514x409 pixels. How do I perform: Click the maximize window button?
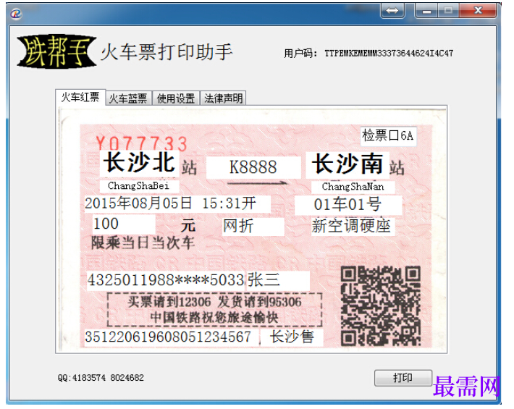tap(448, 11)
